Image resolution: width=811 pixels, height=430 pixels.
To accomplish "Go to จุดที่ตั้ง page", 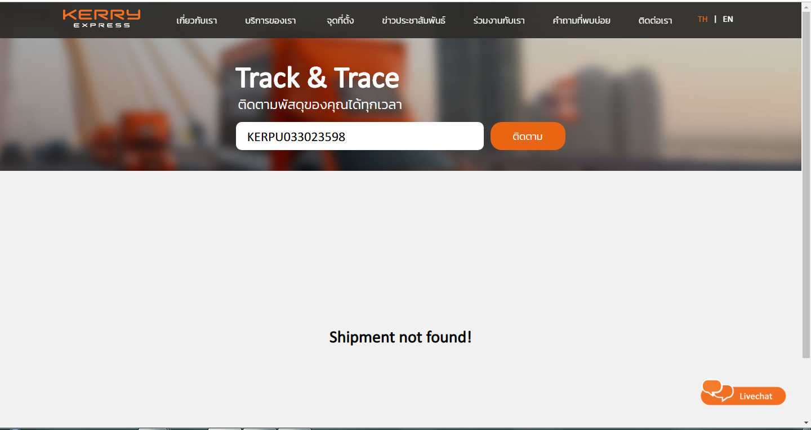I will pyautogui.click(x=340, y=20).
